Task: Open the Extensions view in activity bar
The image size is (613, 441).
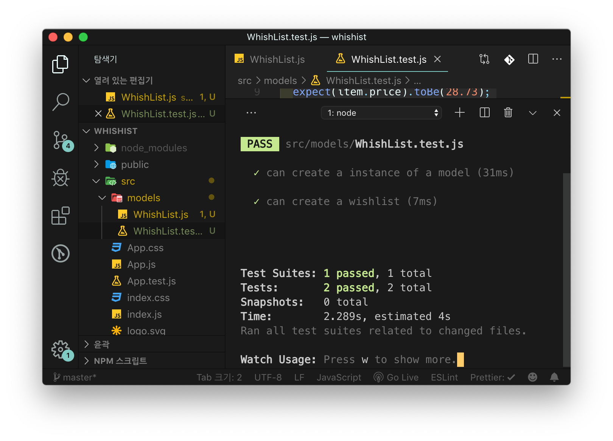Action: point(60,216)
